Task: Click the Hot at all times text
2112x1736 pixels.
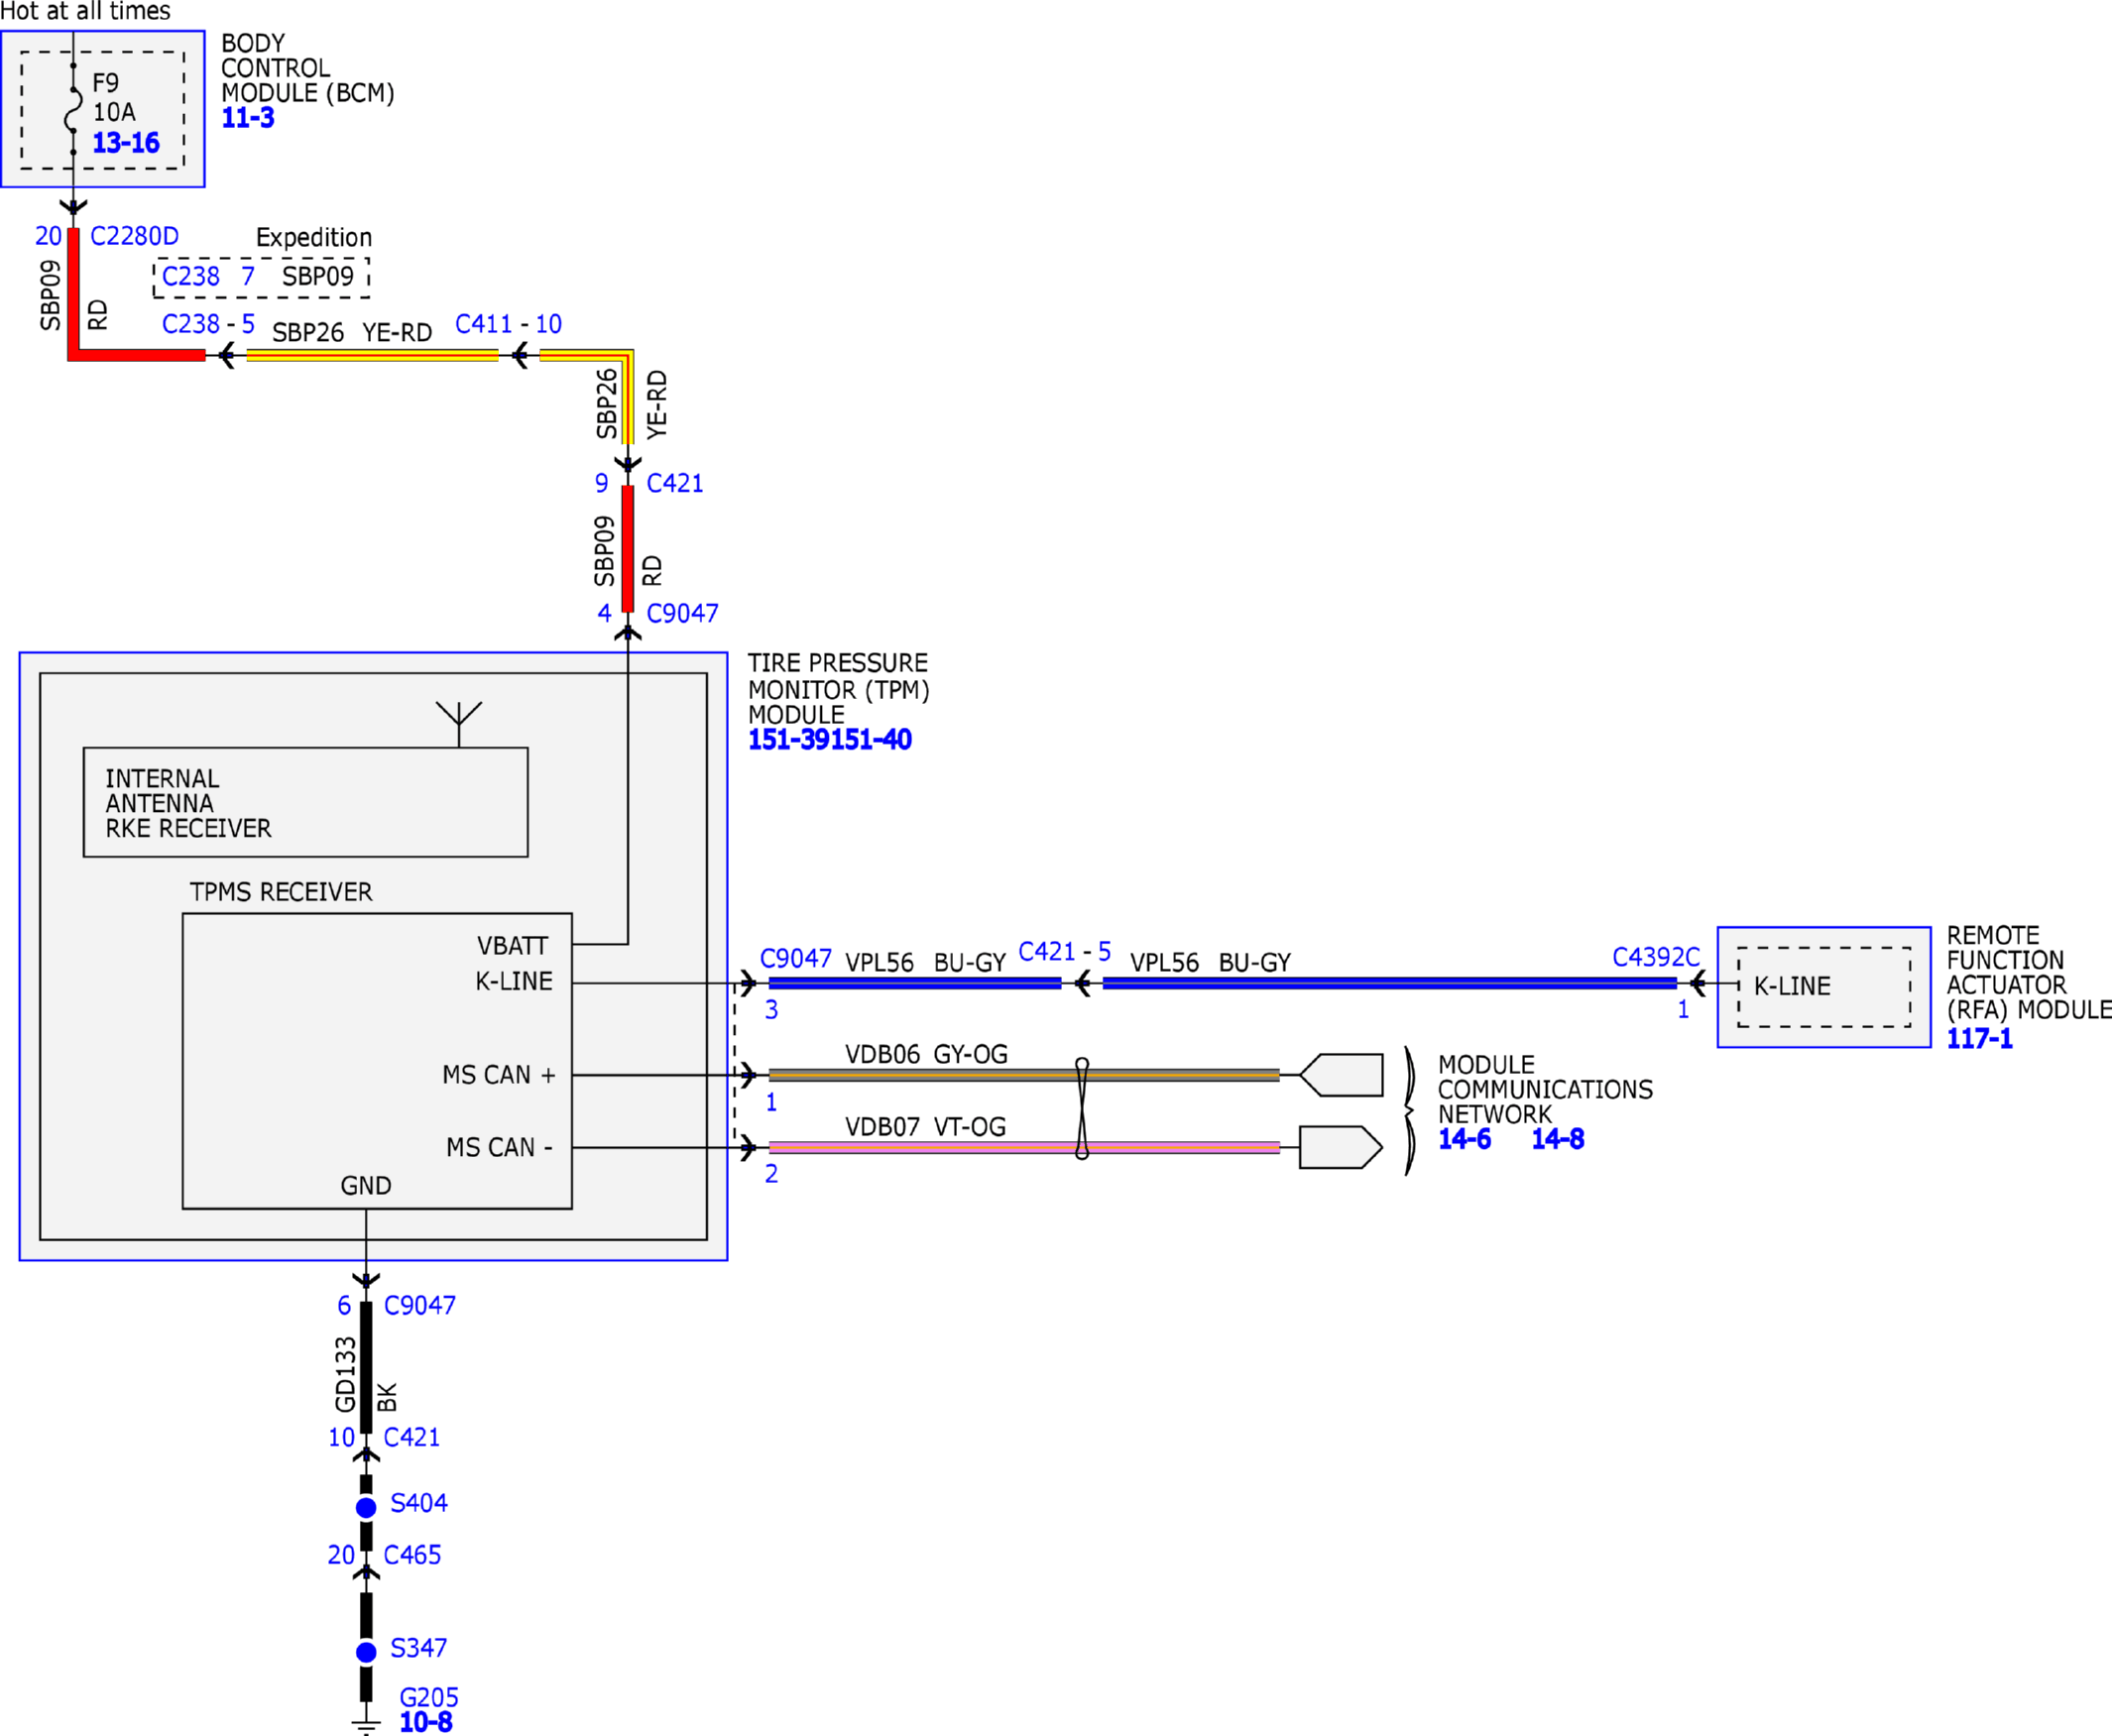Action: (x=85, y=12)
